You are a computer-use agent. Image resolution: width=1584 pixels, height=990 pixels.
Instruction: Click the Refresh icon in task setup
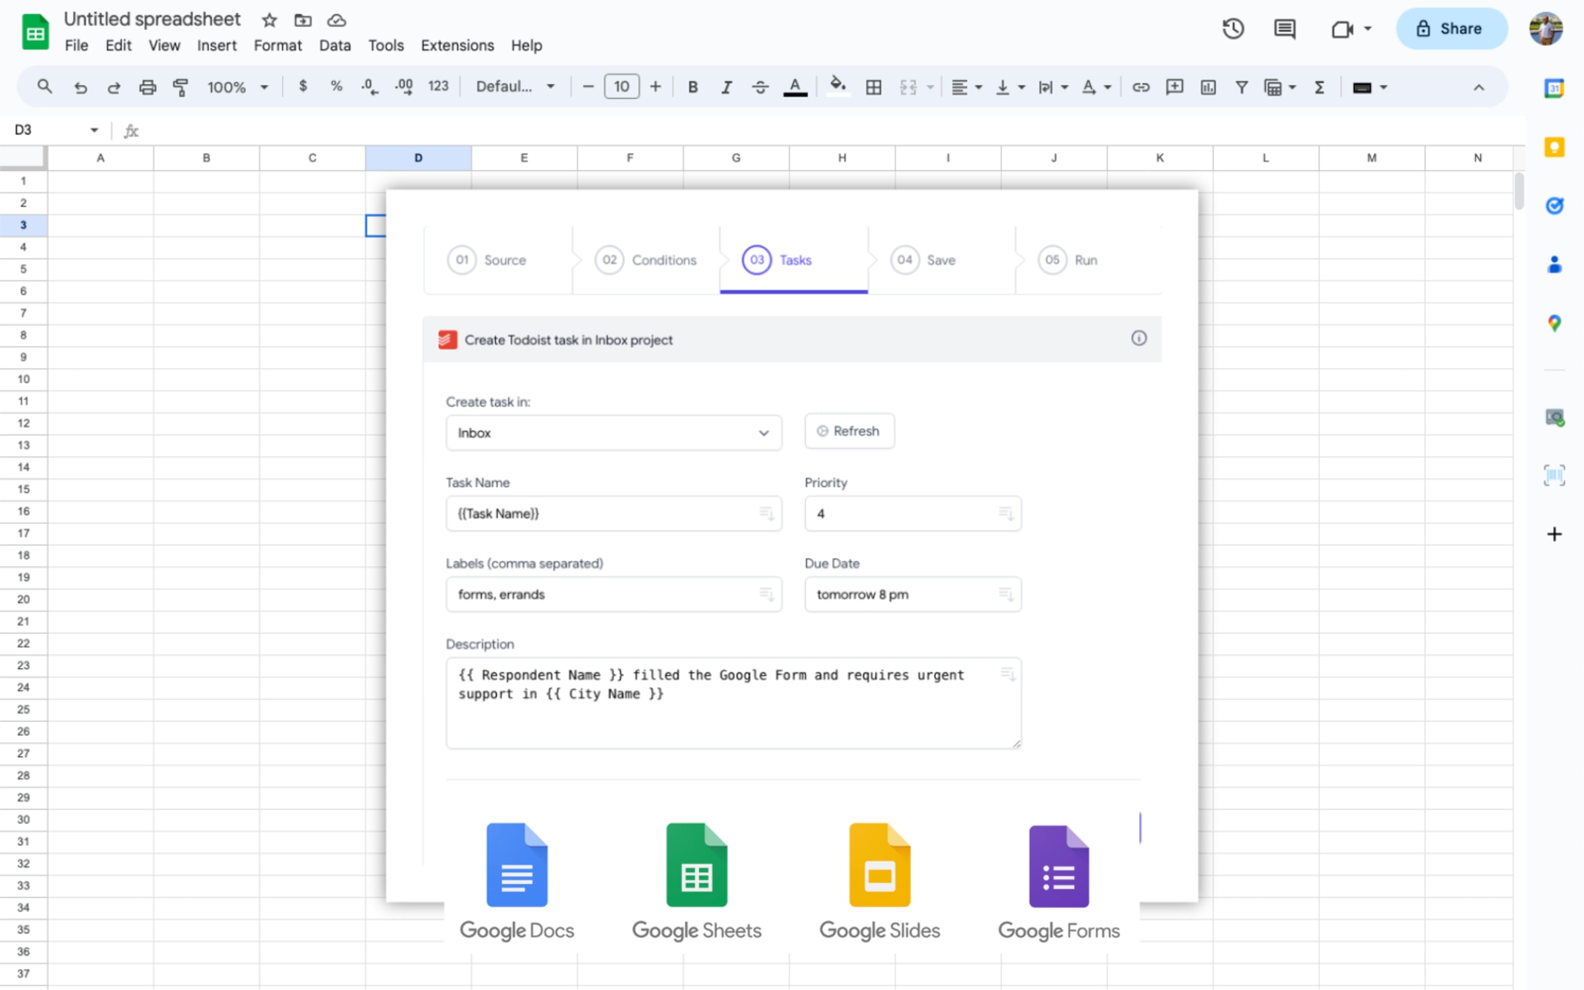click(823, 431)
